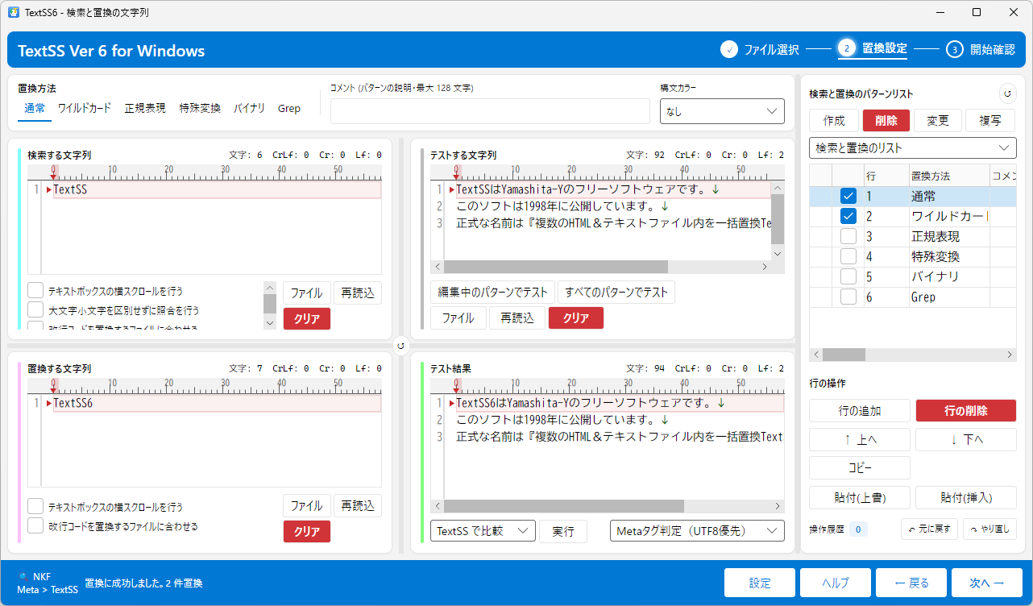Screen dimensions: 1033x606
Task: Click ヘルプ button in bottom bar
Action: pos(836,583)
